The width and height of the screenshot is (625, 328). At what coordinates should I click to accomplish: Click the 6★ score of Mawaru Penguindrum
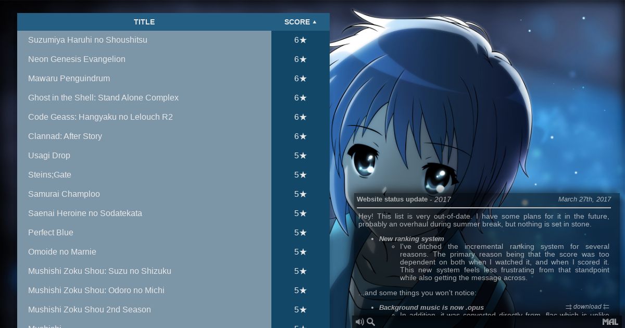(x=301, y=79)
